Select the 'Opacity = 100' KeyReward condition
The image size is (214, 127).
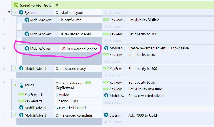pos(67,101)
